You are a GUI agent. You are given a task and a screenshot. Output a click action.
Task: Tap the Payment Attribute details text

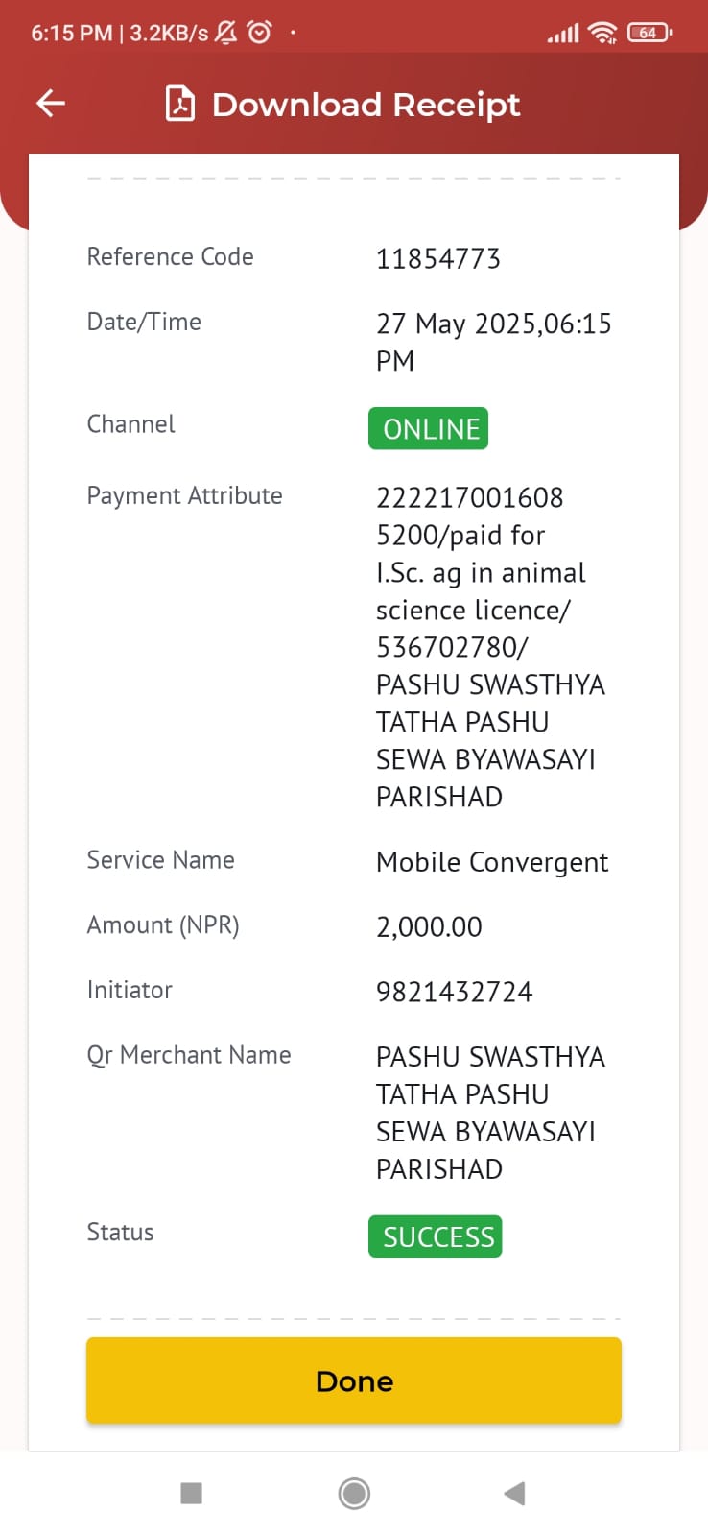pyautogui.click(x=491, y=647)
